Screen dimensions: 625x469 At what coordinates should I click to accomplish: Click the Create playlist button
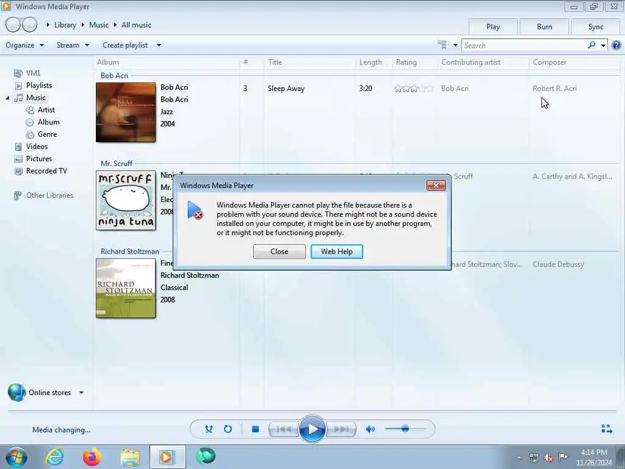coord(125,45)
